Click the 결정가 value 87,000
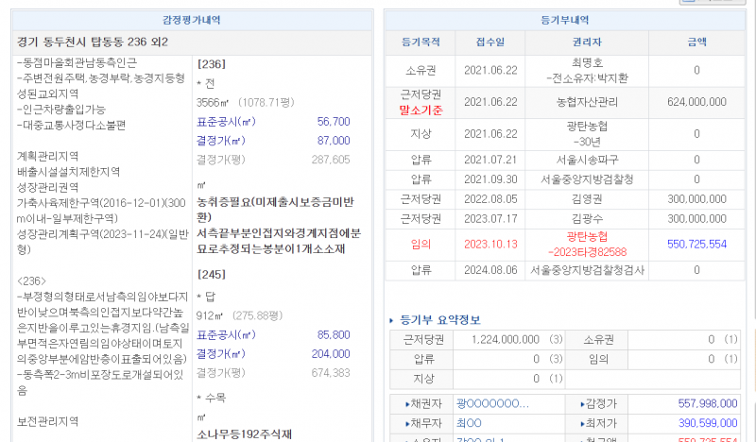The image size is (756, 442). click(x=334, y=141)
